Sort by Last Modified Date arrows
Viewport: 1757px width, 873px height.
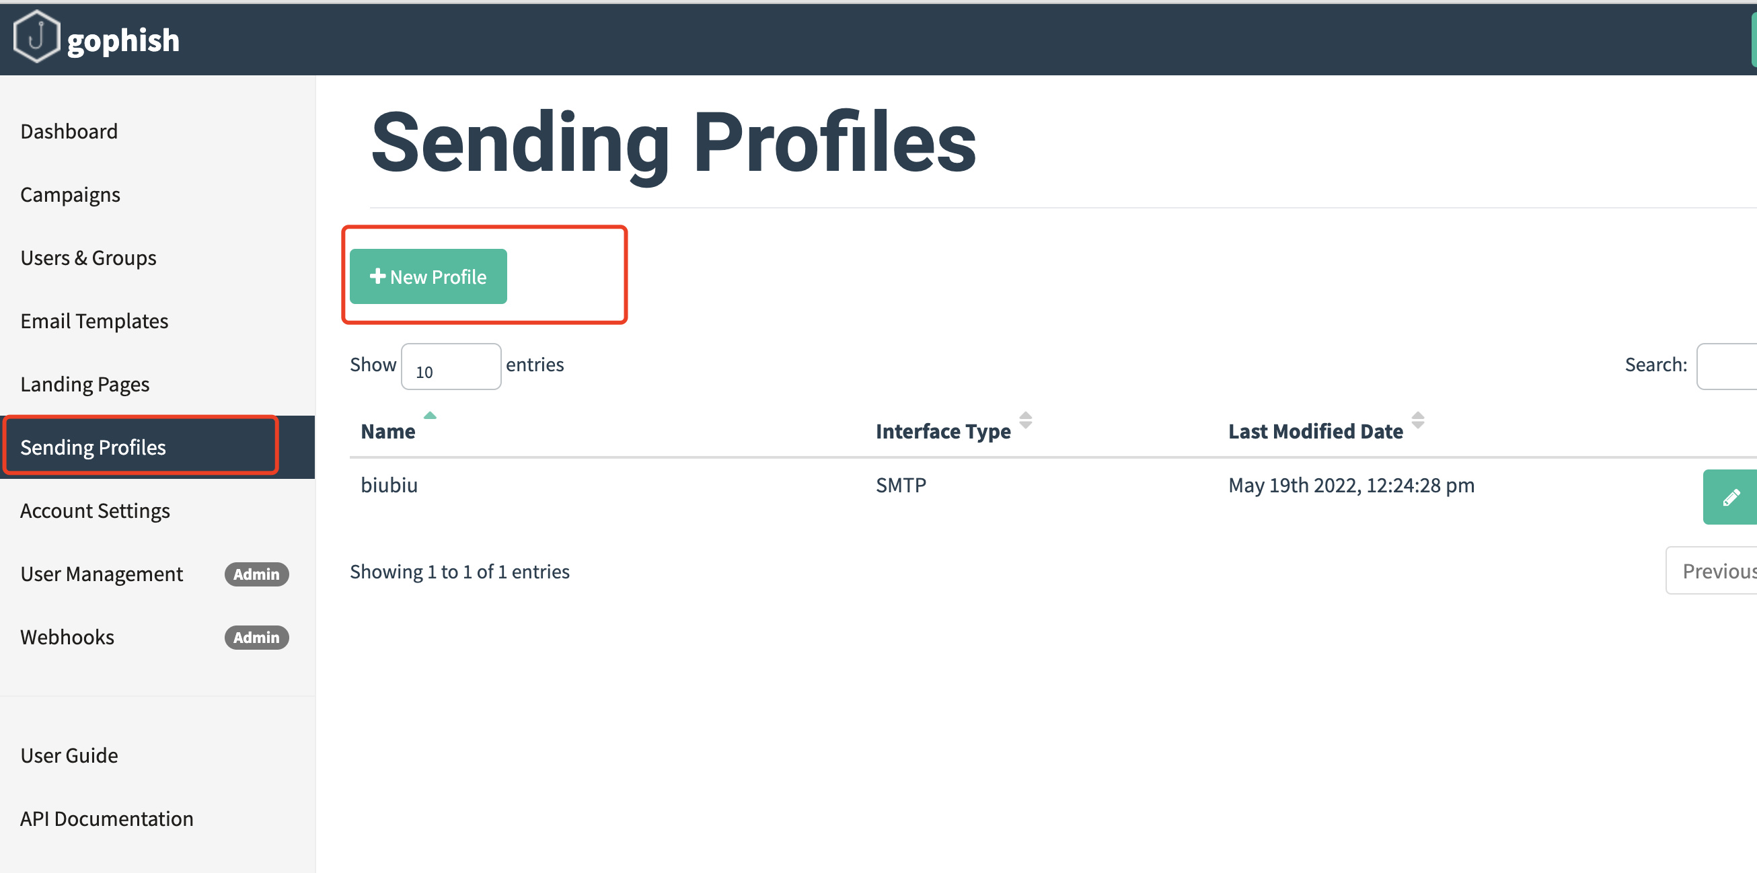(x=1417, y=421)
